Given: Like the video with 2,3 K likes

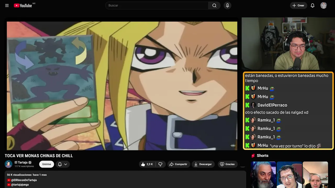Looking at the screenshot, I should coord(147,164).
